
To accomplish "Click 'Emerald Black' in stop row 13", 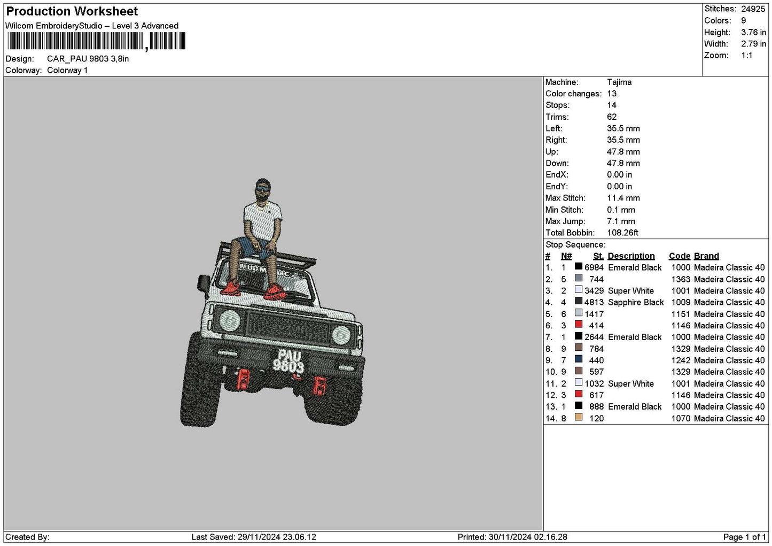I will click(635, 406).
